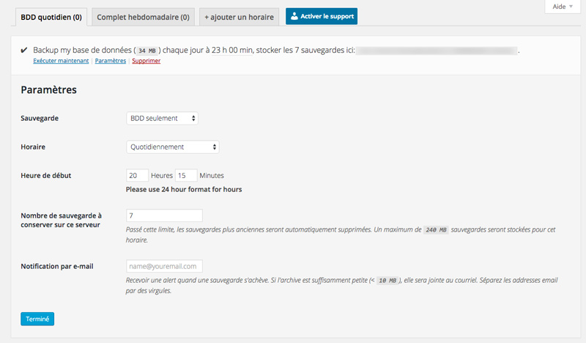The width and height of the screenshot is (586, 343).
Task: Expand the Aide dropdown
Action: point(563,7)
